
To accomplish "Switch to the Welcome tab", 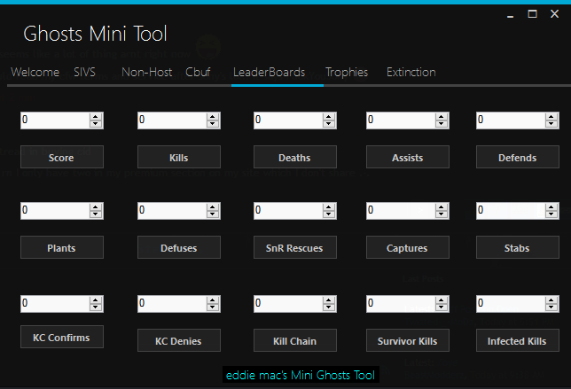I will (x=35, y=72).
